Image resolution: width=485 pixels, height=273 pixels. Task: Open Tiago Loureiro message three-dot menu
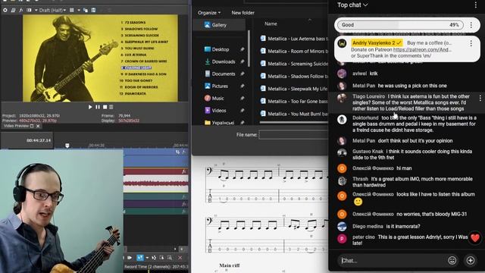tap(480, 98)
